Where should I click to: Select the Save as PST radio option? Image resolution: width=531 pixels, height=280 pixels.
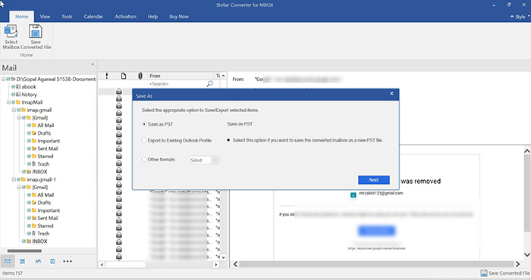[x=144, y=124]
